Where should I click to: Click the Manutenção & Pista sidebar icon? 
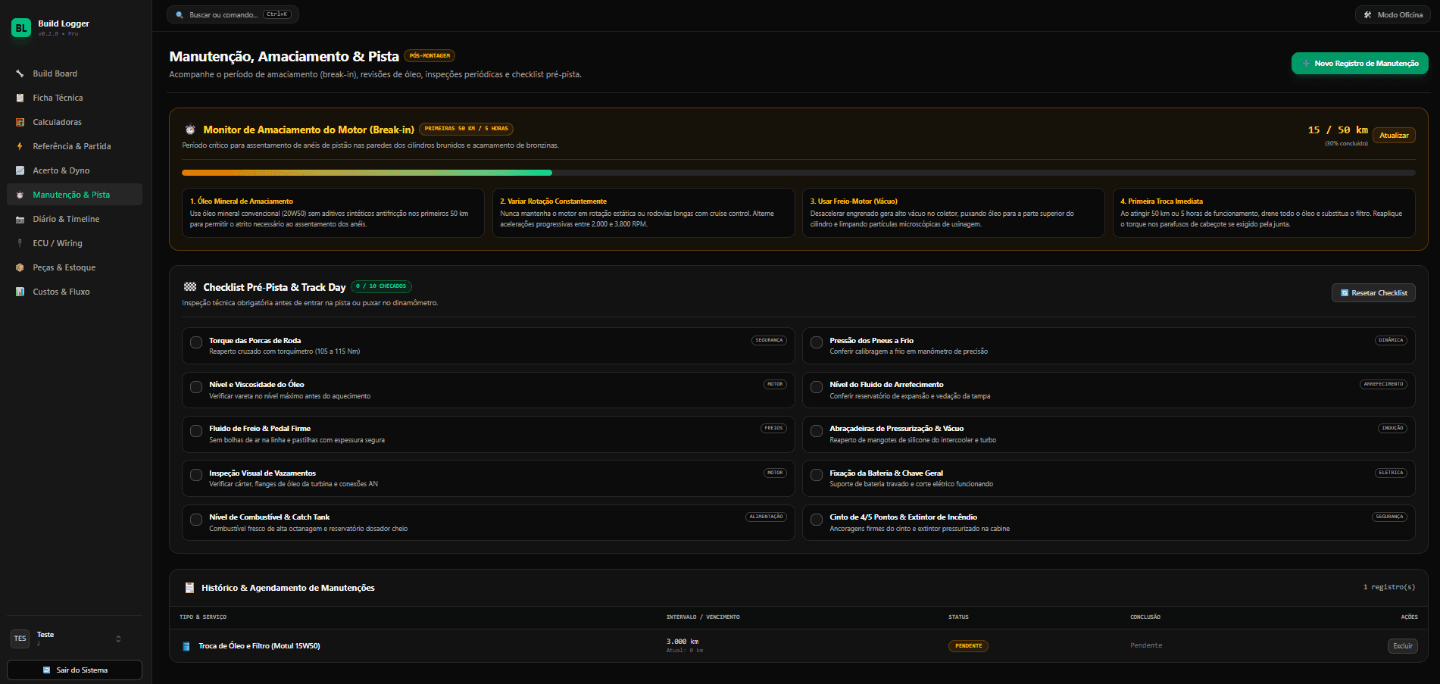coord(20,195)
